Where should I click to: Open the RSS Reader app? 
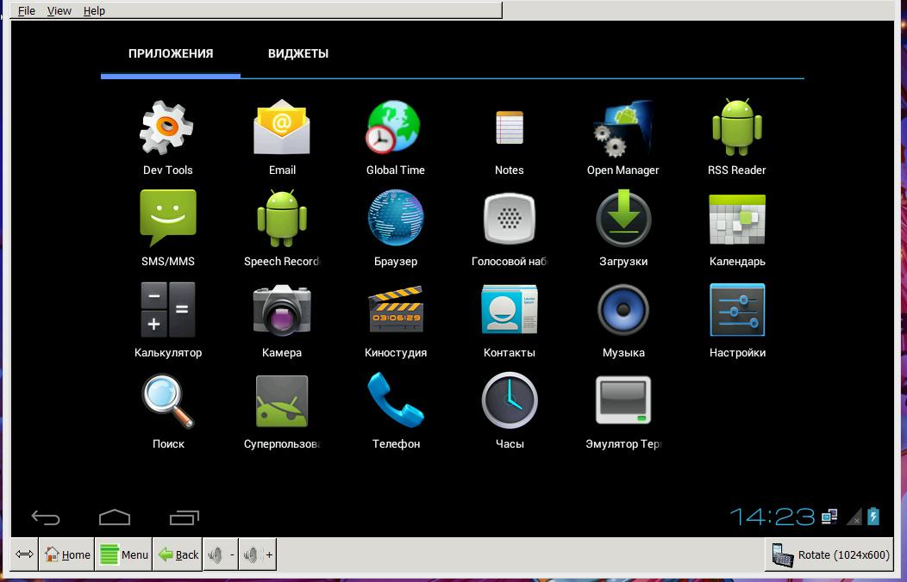(x=736, y=129)
